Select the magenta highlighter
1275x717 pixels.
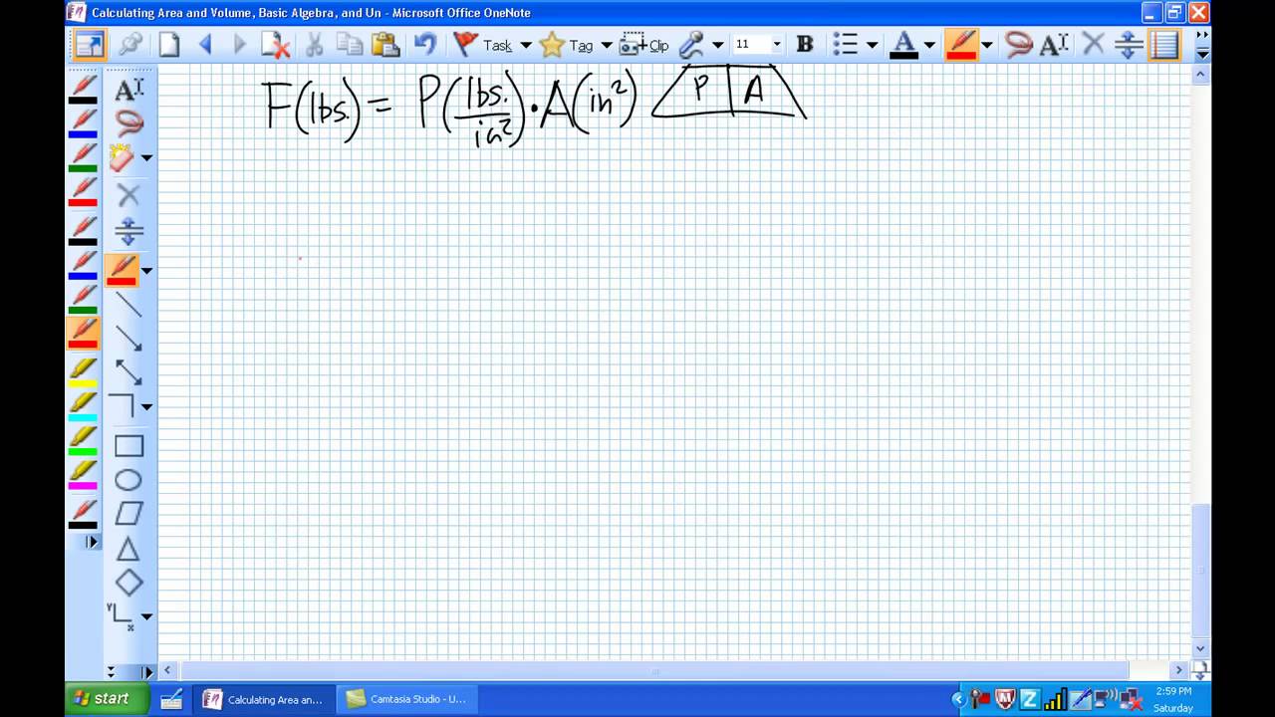point(84,475)
